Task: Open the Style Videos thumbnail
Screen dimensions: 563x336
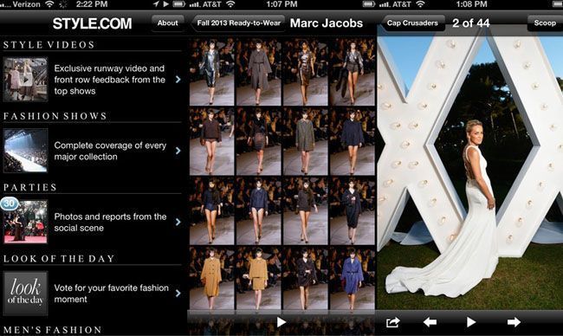Action: coord(25,80)
